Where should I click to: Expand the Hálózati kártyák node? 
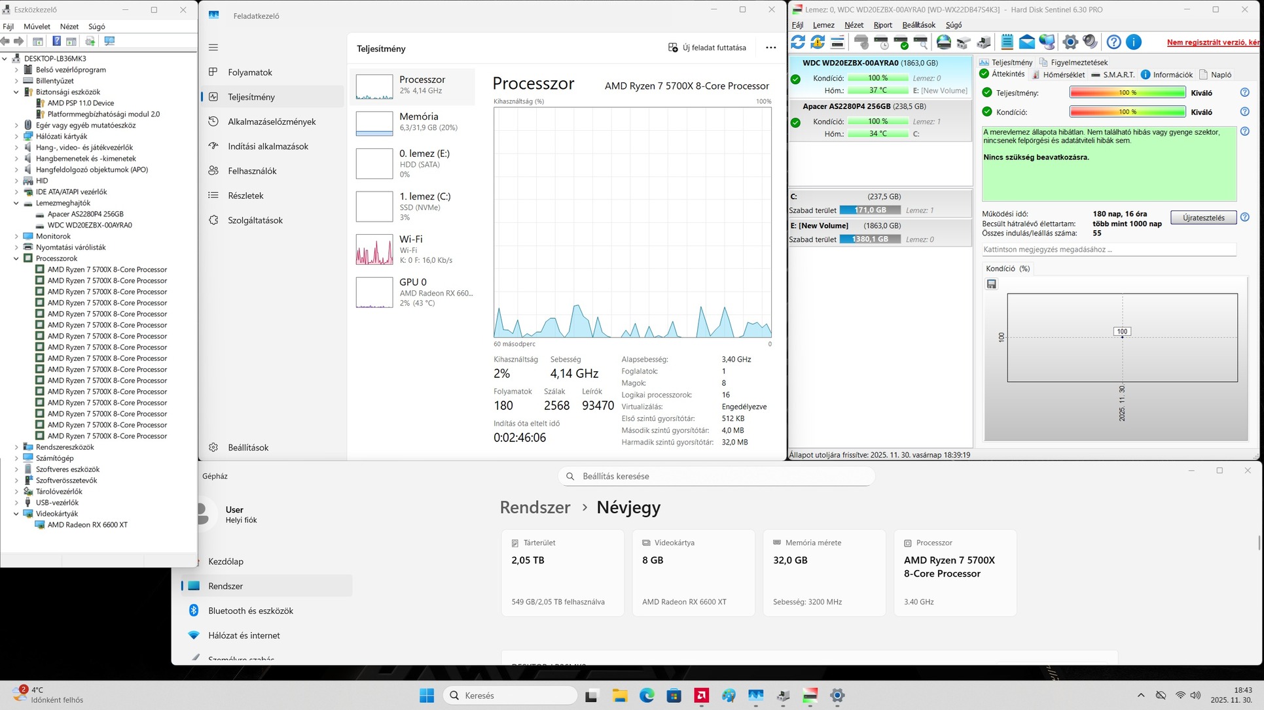[16, 137]
